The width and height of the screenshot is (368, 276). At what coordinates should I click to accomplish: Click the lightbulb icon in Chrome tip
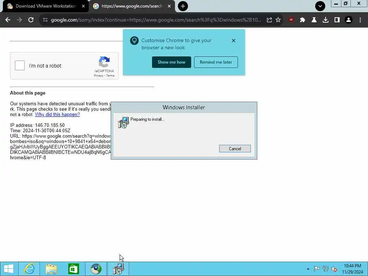134,41
